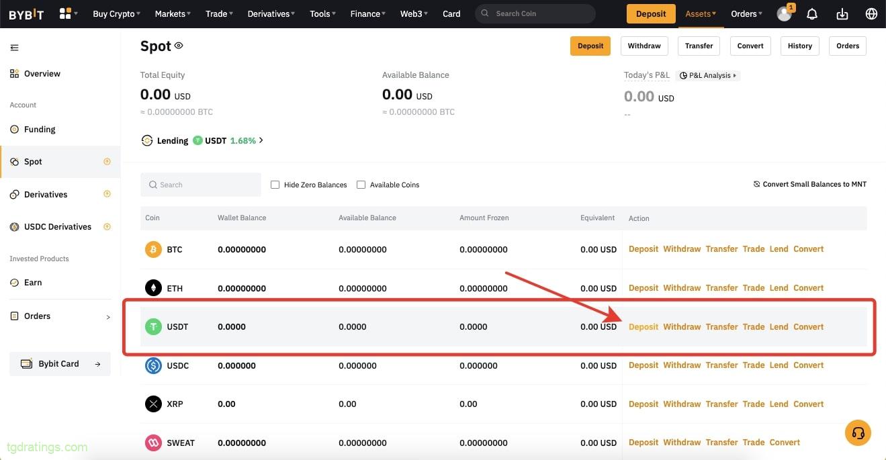The image size is (886, 460).
Task: Open USDC Derivatives in sidebar
Action: click(x=58, y=227)
